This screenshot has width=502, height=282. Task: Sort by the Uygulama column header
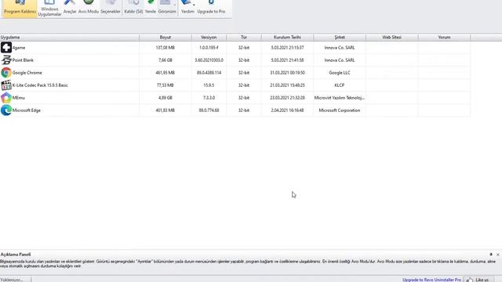70,38
